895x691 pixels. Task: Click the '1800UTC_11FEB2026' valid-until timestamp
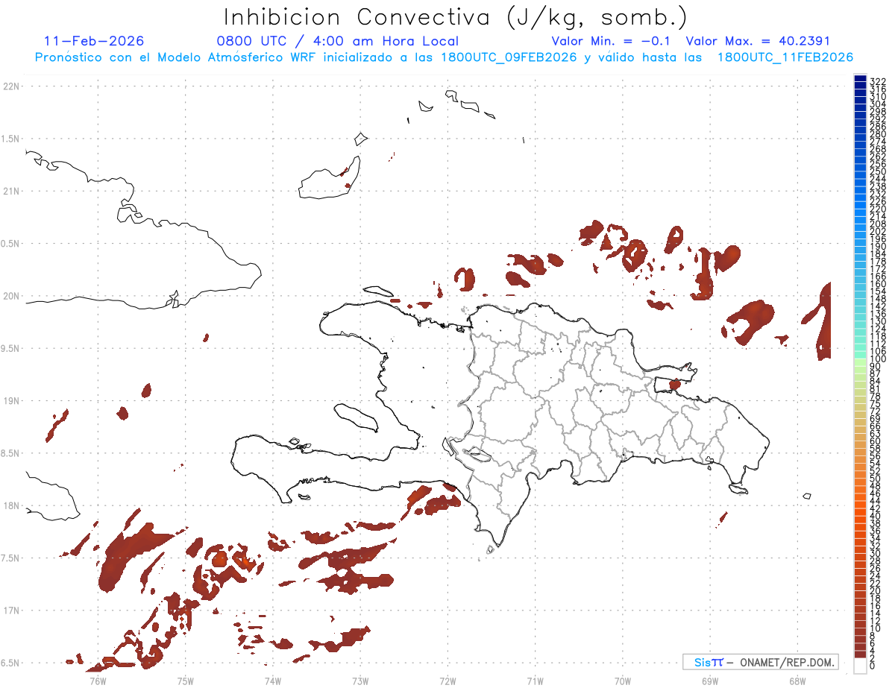(x=785, y=57)
